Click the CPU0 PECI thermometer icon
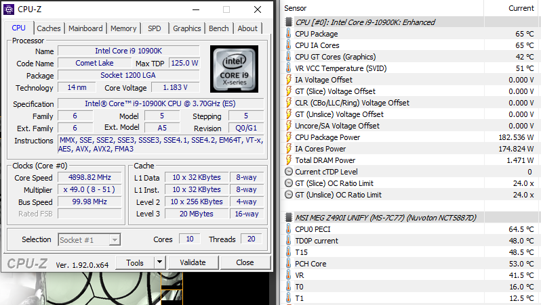This screenshot has height=305, width=541. click(288, 229)
